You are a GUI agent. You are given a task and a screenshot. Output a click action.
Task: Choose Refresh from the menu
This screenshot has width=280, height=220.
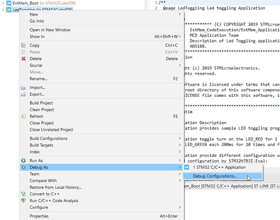[102, 116]
